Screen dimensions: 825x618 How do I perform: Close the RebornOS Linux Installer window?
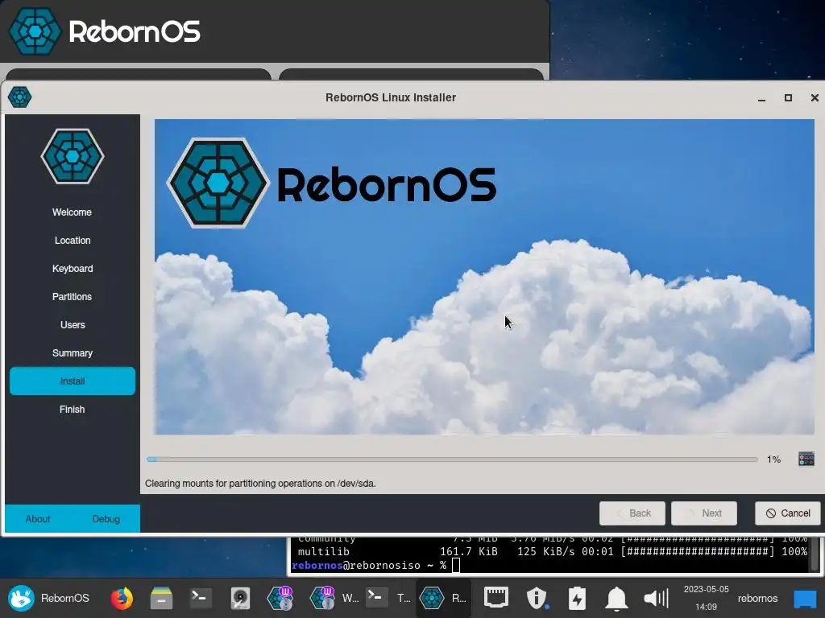click(815, 97)
